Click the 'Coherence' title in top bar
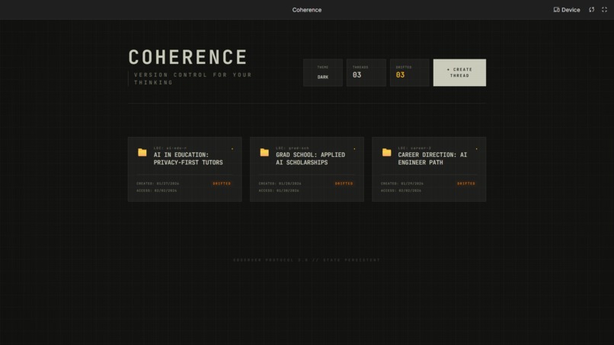The width and height of the screenshot is (614, 345). [x=306, y=10]
